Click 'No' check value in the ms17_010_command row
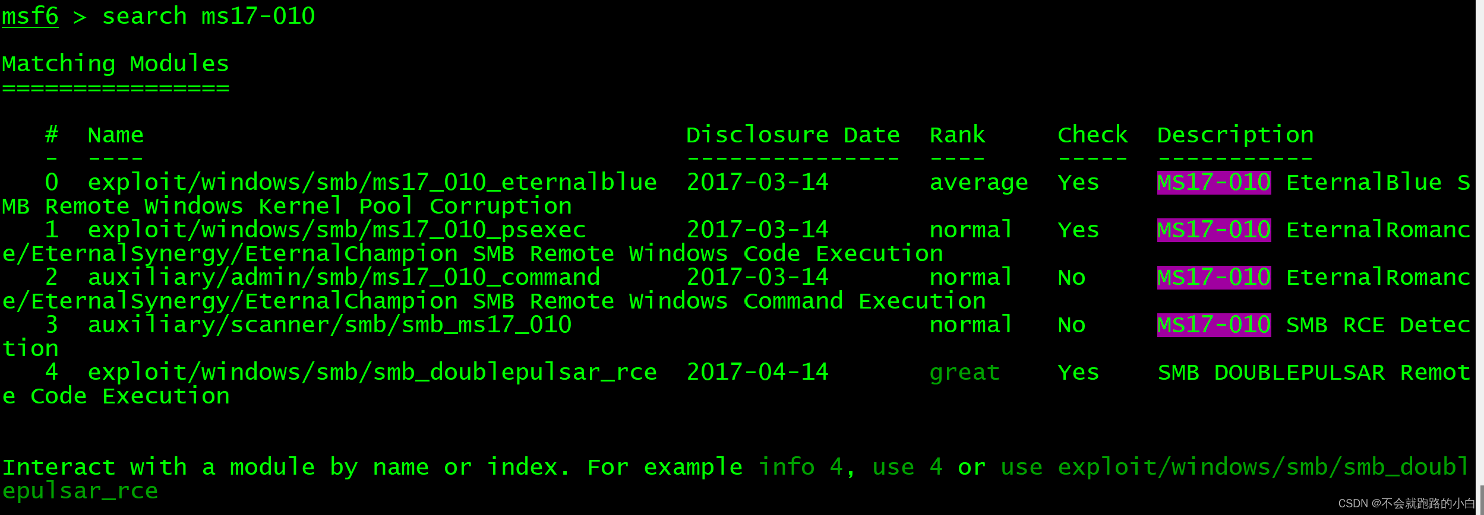The height and width of the screenshot is (515, 1484). (1072, 277)
